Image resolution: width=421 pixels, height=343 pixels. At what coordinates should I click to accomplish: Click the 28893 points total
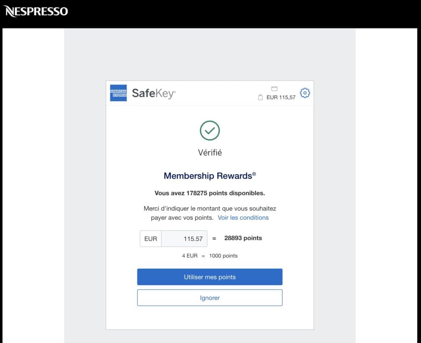[243, 238]
